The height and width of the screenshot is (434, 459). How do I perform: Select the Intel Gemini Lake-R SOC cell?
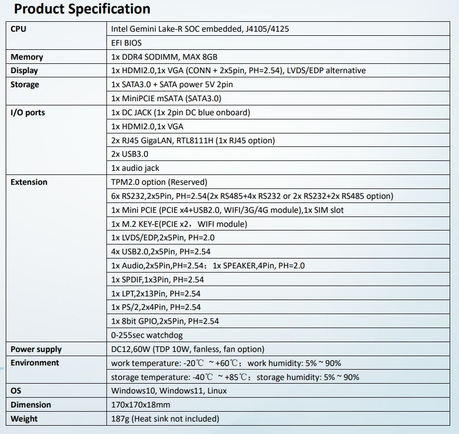click(x=200, y=29)
